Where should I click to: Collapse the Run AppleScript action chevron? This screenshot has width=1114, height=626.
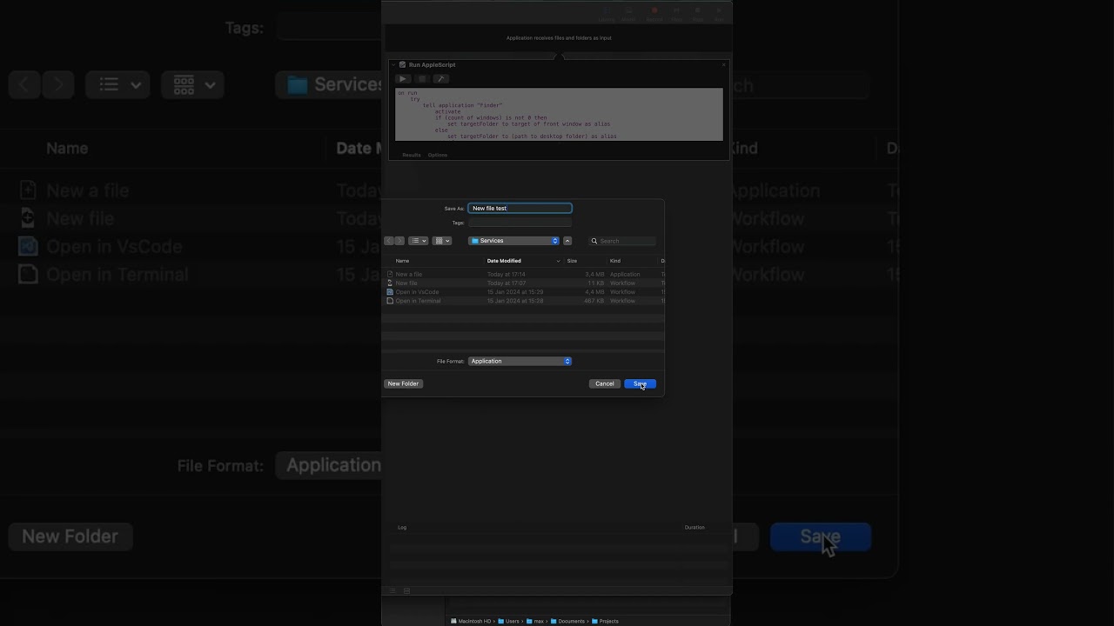click(x=393, y=64)
